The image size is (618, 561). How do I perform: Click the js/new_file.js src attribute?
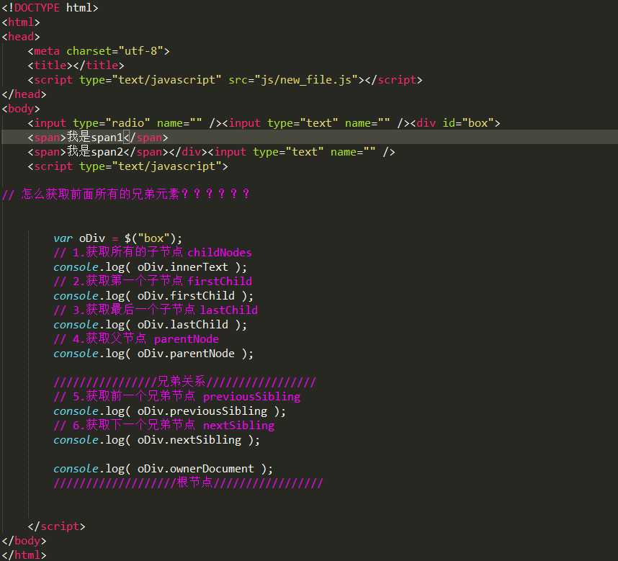[x=293, y=80]
